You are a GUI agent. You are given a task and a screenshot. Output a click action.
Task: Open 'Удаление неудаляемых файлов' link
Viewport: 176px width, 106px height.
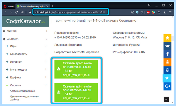point(24,98)
